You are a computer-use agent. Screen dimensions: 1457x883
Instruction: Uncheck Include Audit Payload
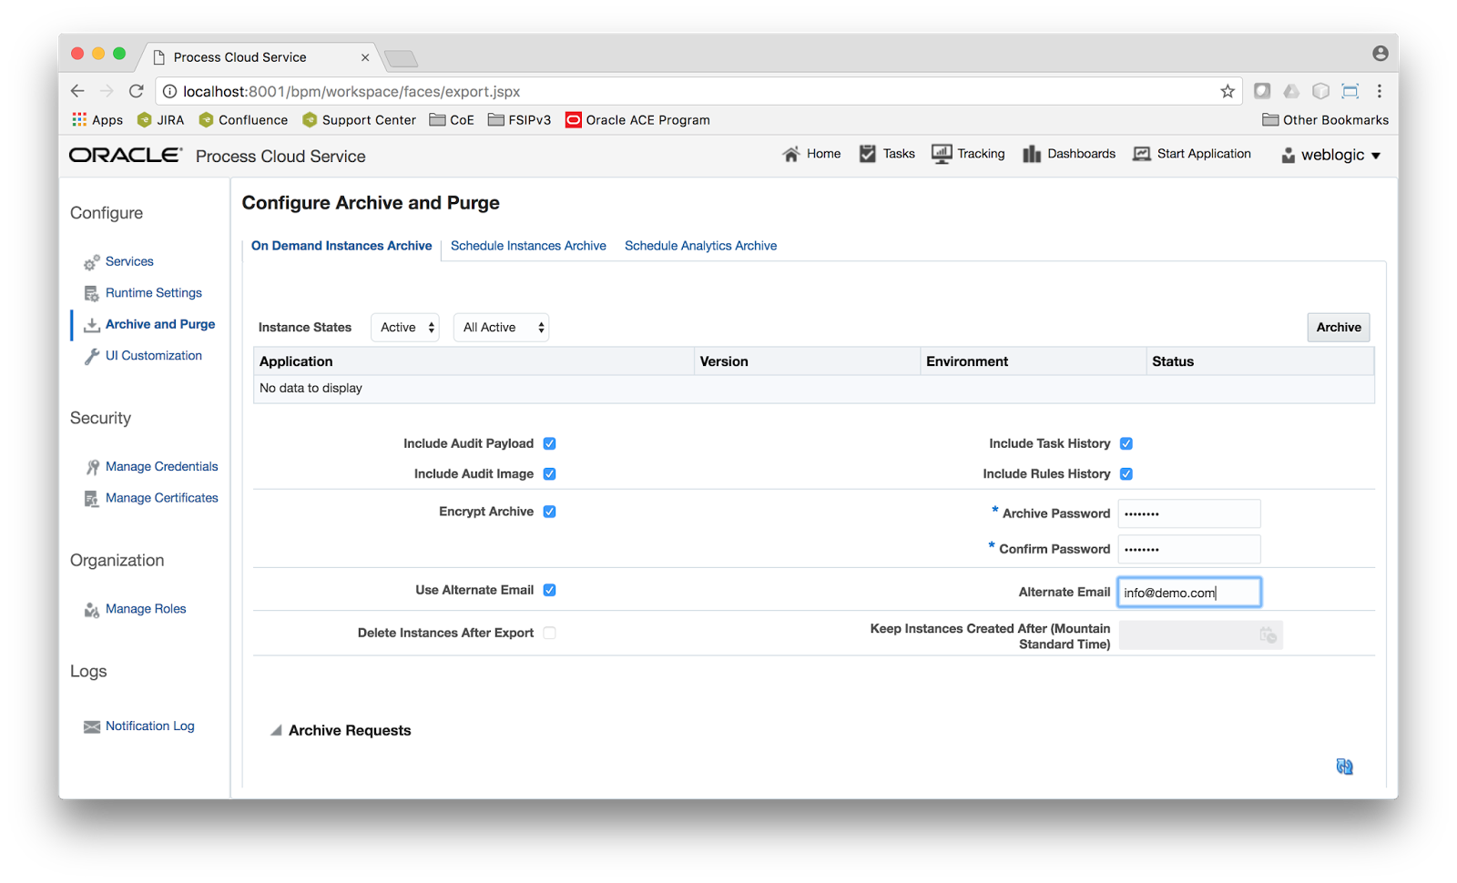click(x=549, y=443)
